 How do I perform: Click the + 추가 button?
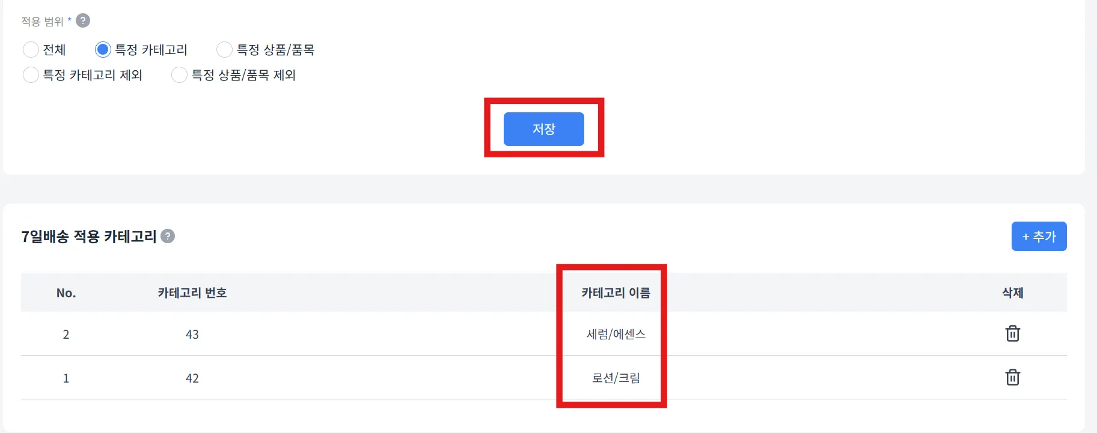tap(1039, 237)
